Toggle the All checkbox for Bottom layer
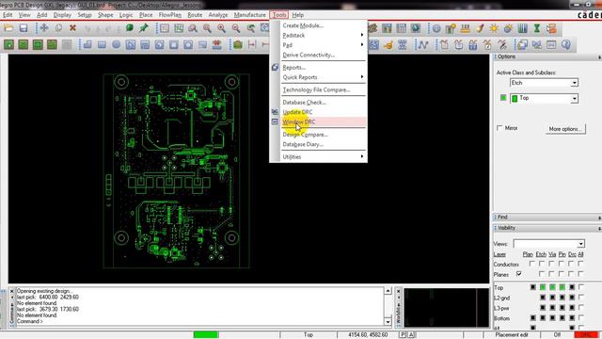Screen dimensions: 602x339 pyautogui.click(x=581, y=317)
